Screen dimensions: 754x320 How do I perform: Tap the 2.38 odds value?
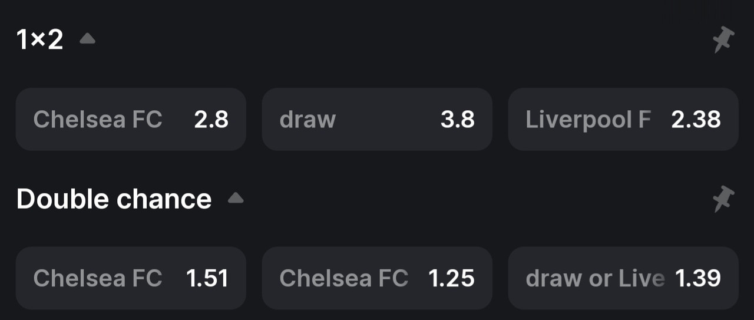pyautogui.click(x=696, y=120)
